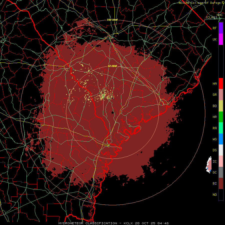
Task: Click the BI legend label
Action: tap(214, 183)
